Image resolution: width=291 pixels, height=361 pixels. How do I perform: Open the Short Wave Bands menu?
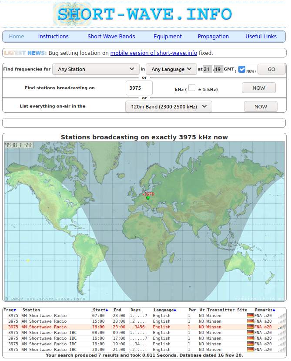(x=111, y=37)
